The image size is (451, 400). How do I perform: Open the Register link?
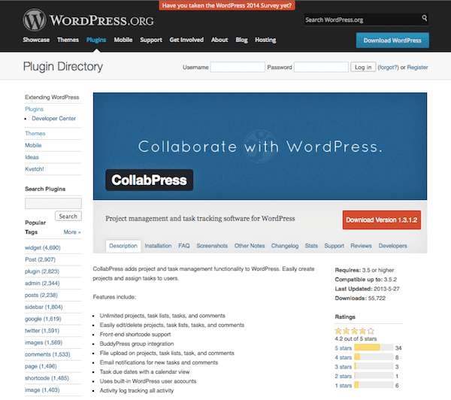click(417, 68)
